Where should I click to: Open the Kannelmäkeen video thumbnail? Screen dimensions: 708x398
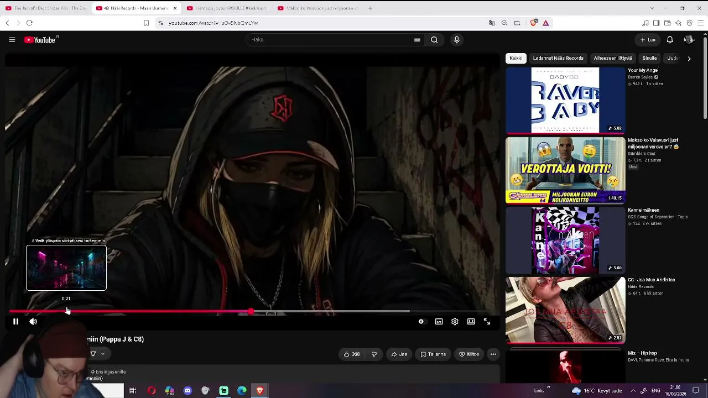point(565,240)
